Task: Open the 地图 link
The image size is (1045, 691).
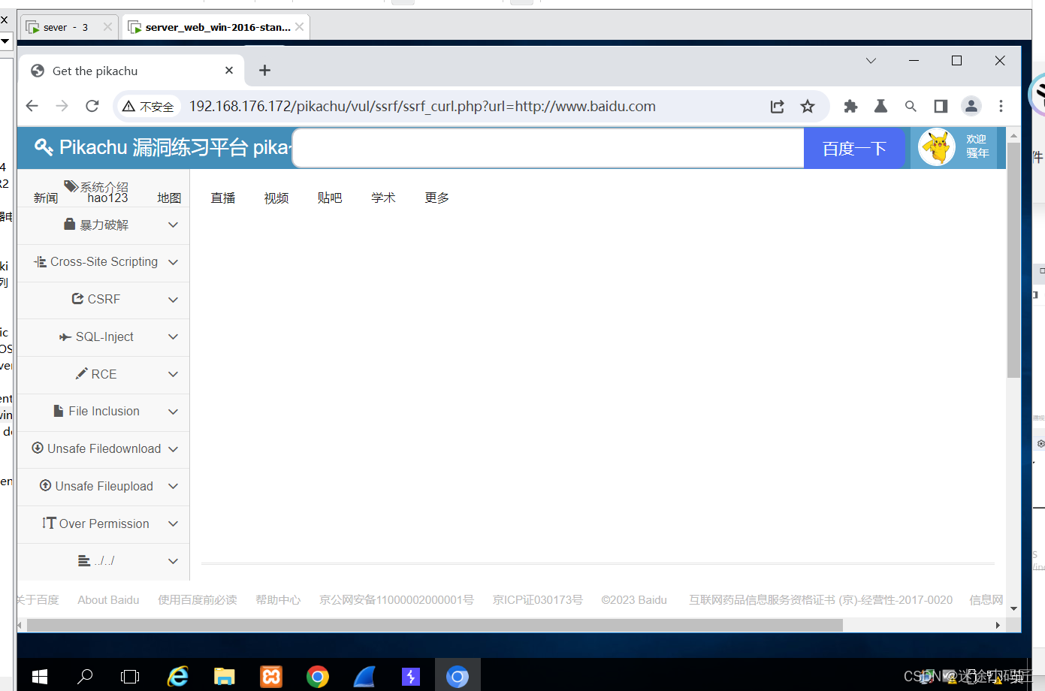Action: pos(169,198)
